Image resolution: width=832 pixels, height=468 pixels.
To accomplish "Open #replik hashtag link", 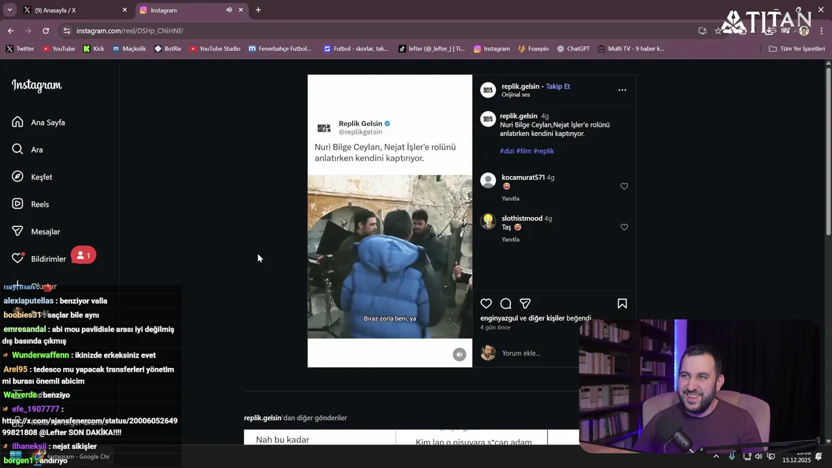I will [x=543, y=151].
